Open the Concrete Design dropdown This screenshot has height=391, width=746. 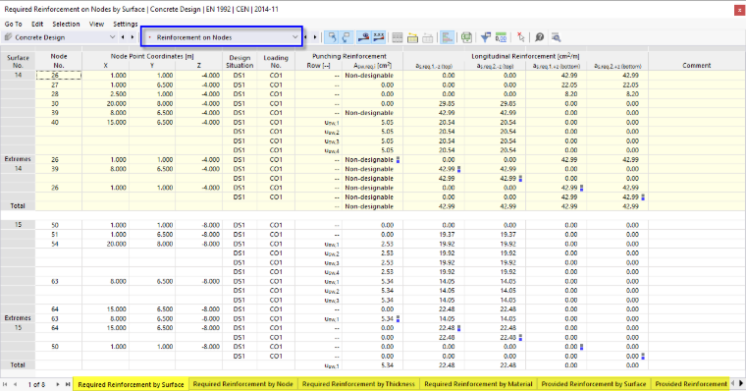[x=60, y=37]
